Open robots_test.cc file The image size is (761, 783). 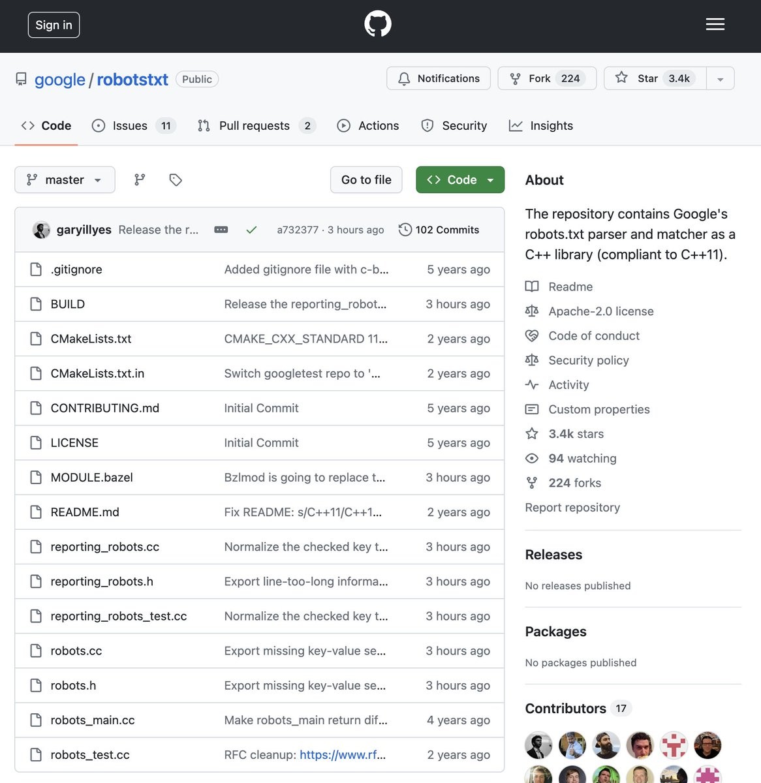click(x=90, y=754)
